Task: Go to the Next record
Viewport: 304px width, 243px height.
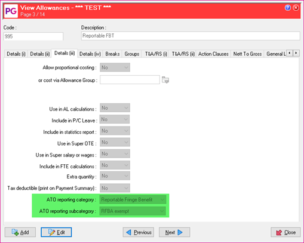Action: pos(174,232)
